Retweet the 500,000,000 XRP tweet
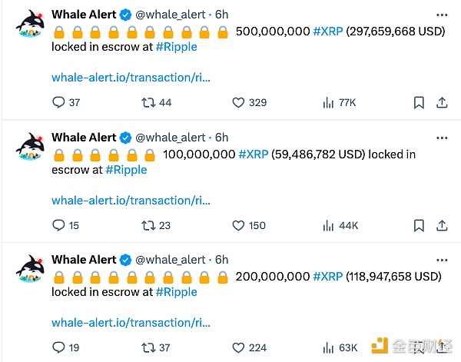 pyautogui.click(x=148, y=102)
